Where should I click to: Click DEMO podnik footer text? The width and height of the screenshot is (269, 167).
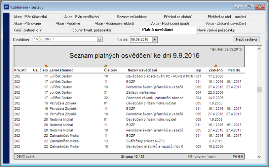click(x=26, y=157)
